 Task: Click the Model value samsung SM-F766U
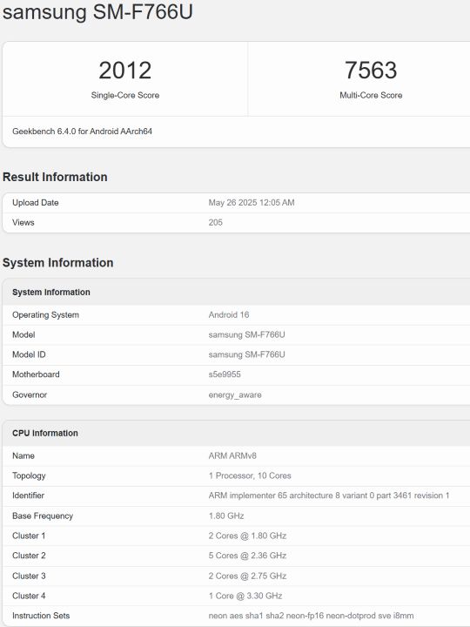click(246, 335)
